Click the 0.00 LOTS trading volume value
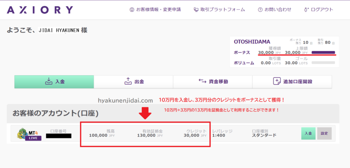 click(271, 63)
